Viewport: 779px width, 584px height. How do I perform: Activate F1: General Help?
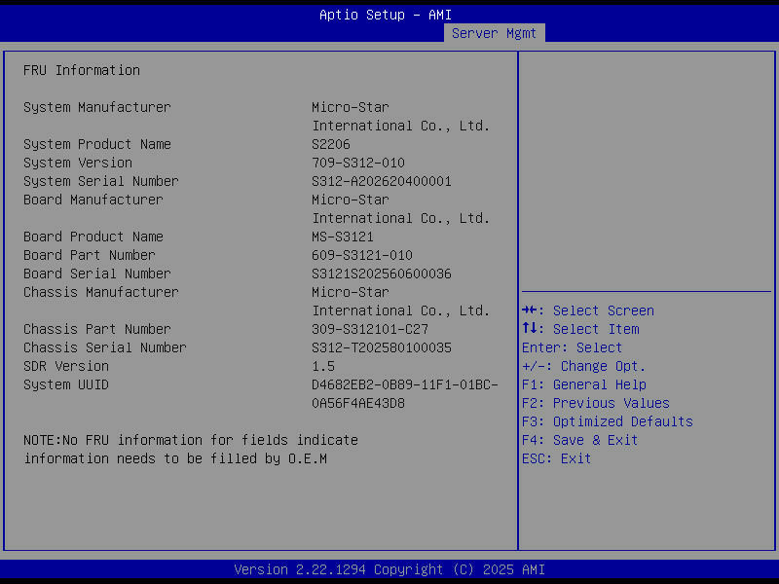(580, 383)
